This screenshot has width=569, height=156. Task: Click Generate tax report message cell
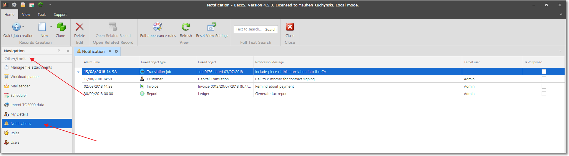pos(357,94)
